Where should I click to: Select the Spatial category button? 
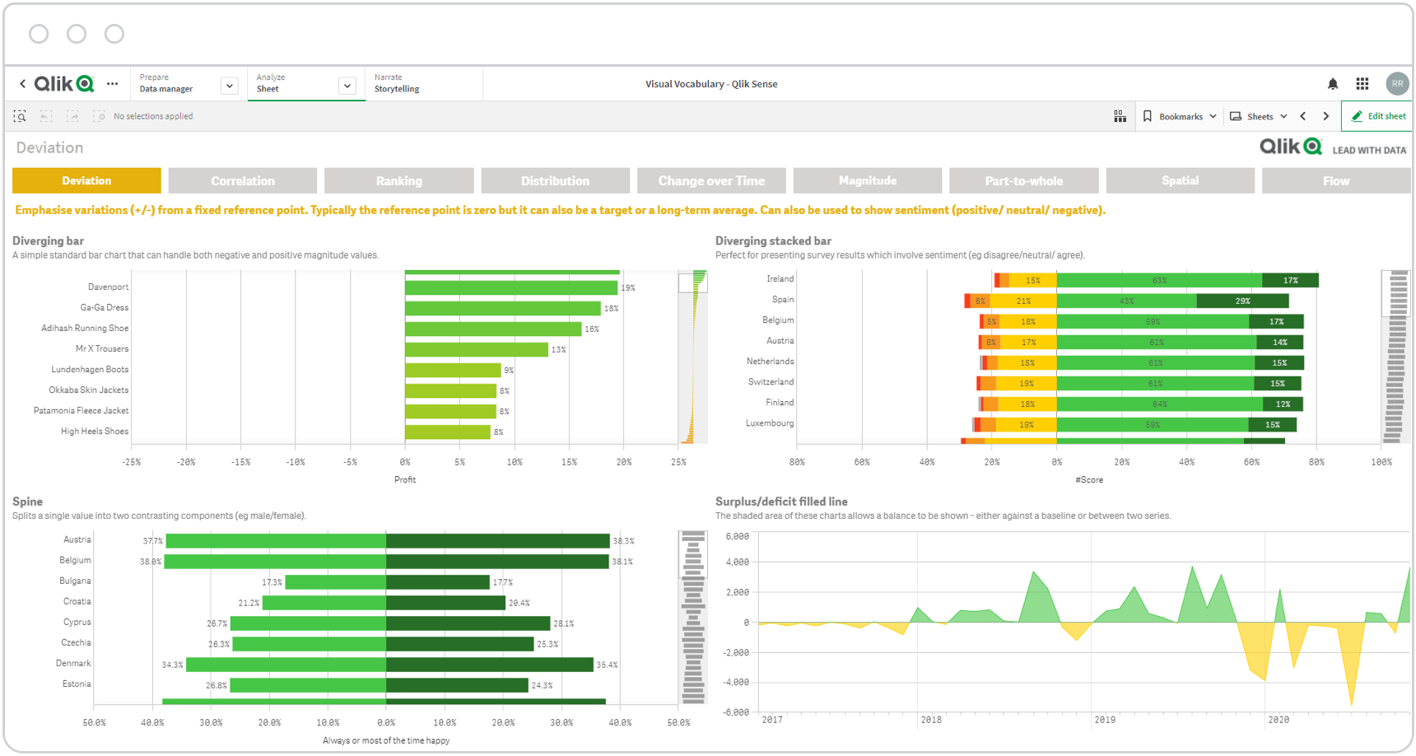1180,180
